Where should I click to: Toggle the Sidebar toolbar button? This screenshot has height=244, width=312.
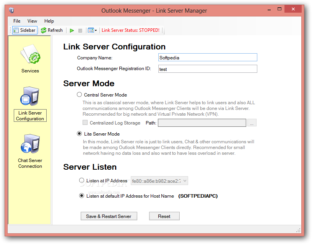click(25, 30)
